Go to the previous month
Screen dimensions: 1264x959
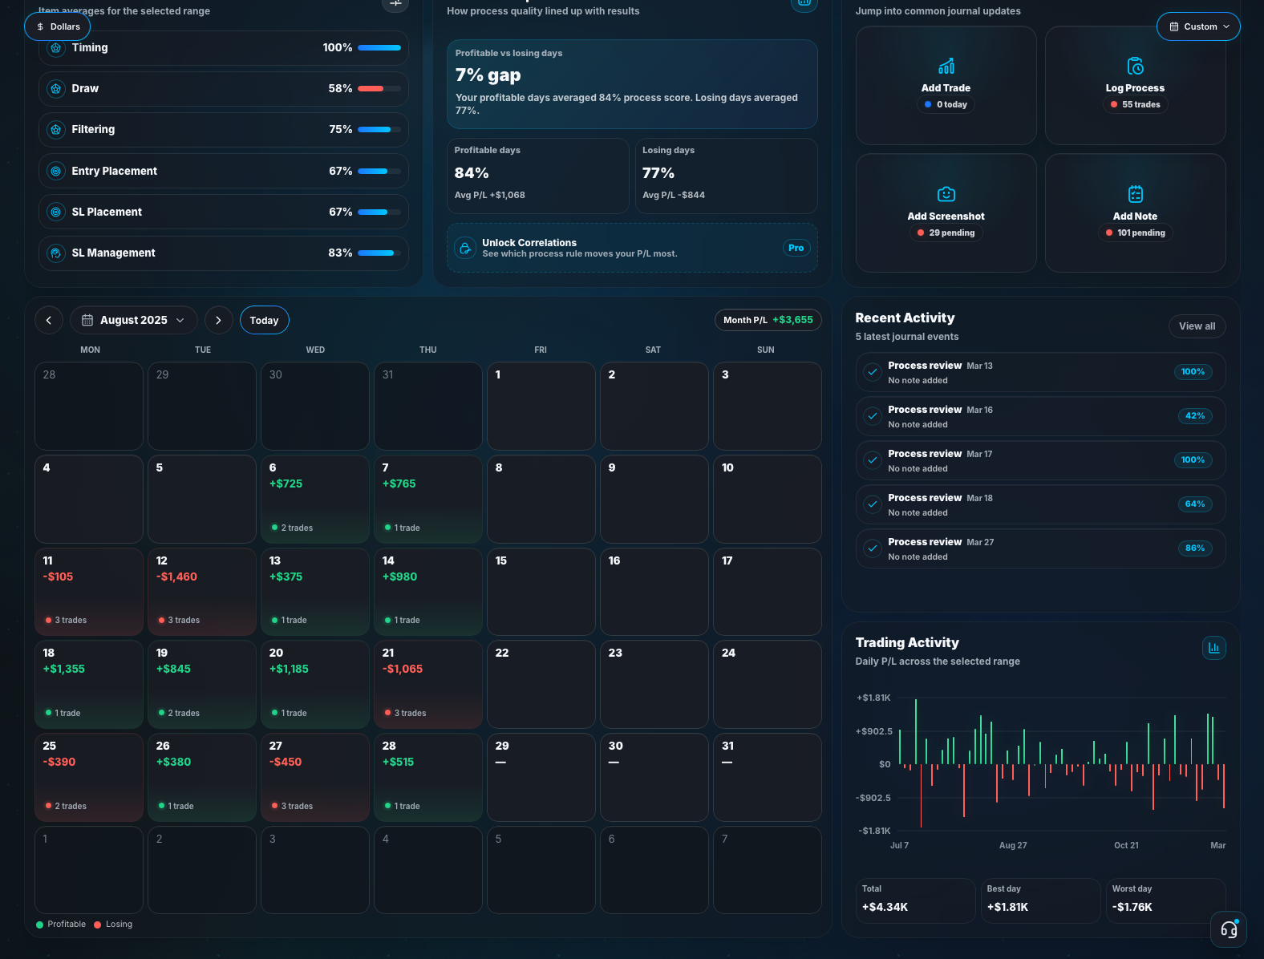(x=49, y=320)
